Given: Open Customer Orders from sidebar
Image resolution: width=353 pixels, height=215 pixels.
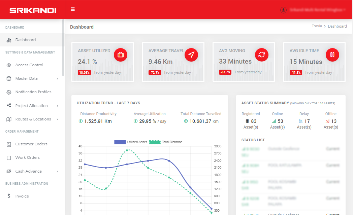Looking at the screenshot, I should coord(31,144).
